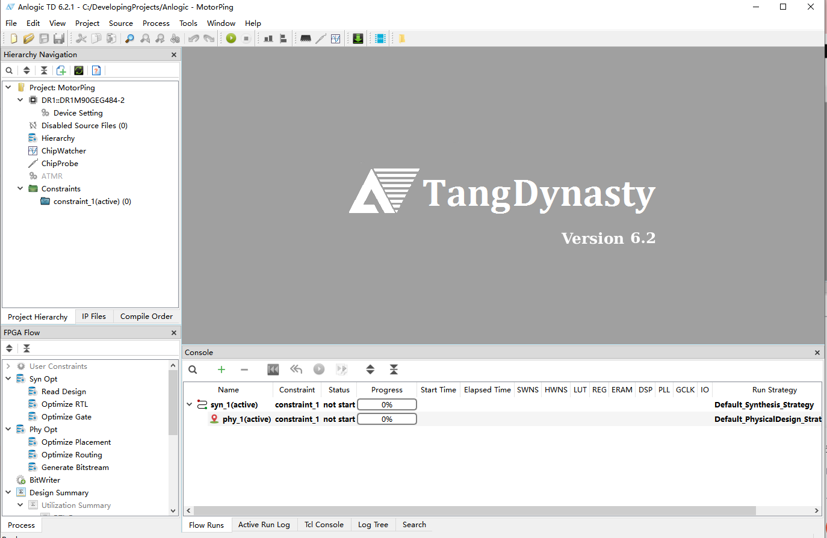
Task: Expand all items in FPGA Flow toolbar
Action: tap(9, 348)
